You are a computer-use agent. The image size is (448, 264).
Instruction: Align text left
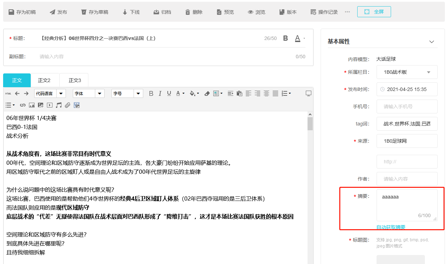(249, 93)
